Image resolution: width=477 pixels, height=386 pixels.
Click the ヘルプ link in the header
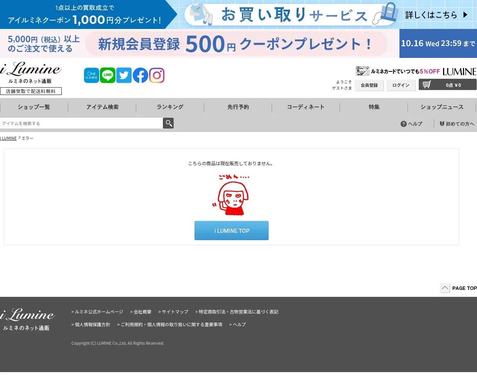tap(415, 124)
